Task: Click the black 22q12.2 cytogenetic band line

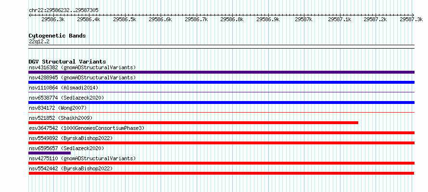Action: click(x=221, y=47)
